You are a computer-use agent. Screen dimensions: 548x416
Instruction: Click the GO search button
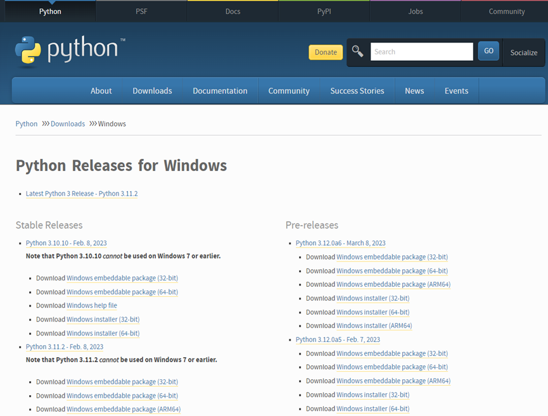(x=488, y=51)
